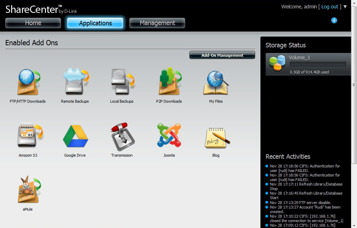Click the "Blog" label text
The image size is (357, 228).
click(x=216, y=155)
